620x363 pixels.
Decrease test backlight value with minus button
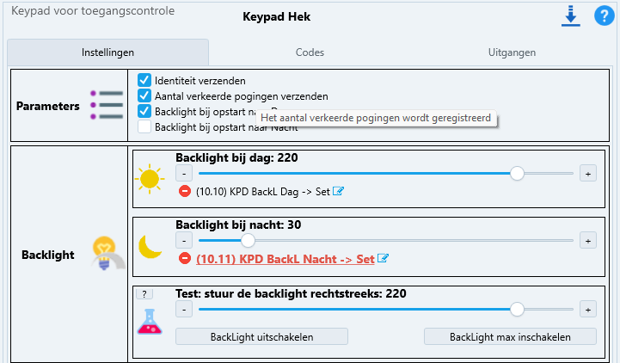coord(184,309)
